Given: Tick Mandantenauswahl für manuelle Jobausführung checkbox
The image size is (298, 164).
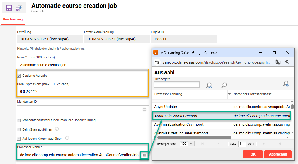Looking at the screenshot, I should click(x=19, y=120).
